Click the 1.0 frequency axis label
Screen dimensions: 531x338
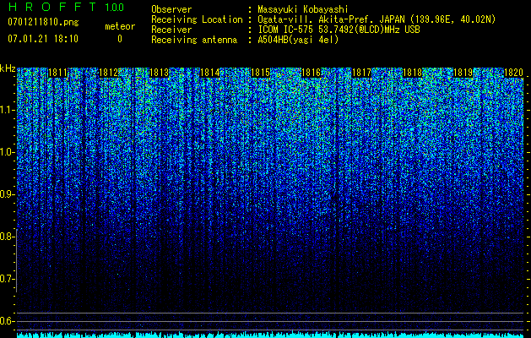click(x=6, y=152)
